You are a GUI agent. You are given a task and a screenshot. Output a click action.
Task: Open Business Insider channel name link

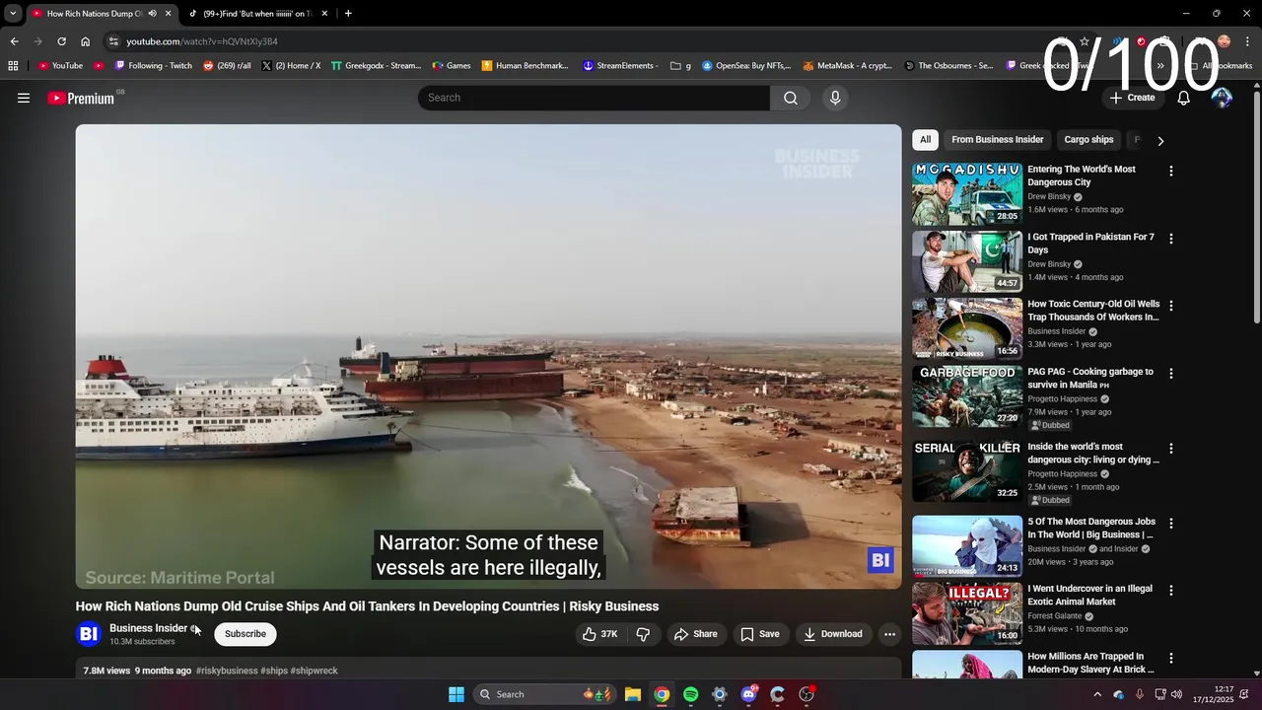pyautogui.click(x=148, y=628)
